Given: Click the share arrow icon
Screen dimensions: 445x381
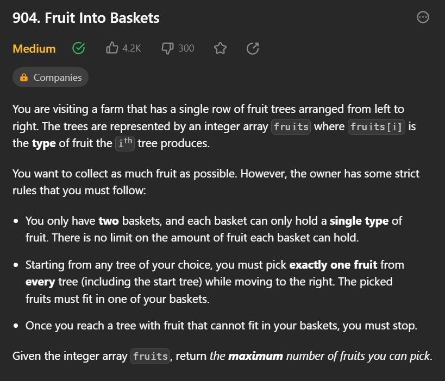Looking at the screenshot, I should pyautogui.click(x=253, y=48).
